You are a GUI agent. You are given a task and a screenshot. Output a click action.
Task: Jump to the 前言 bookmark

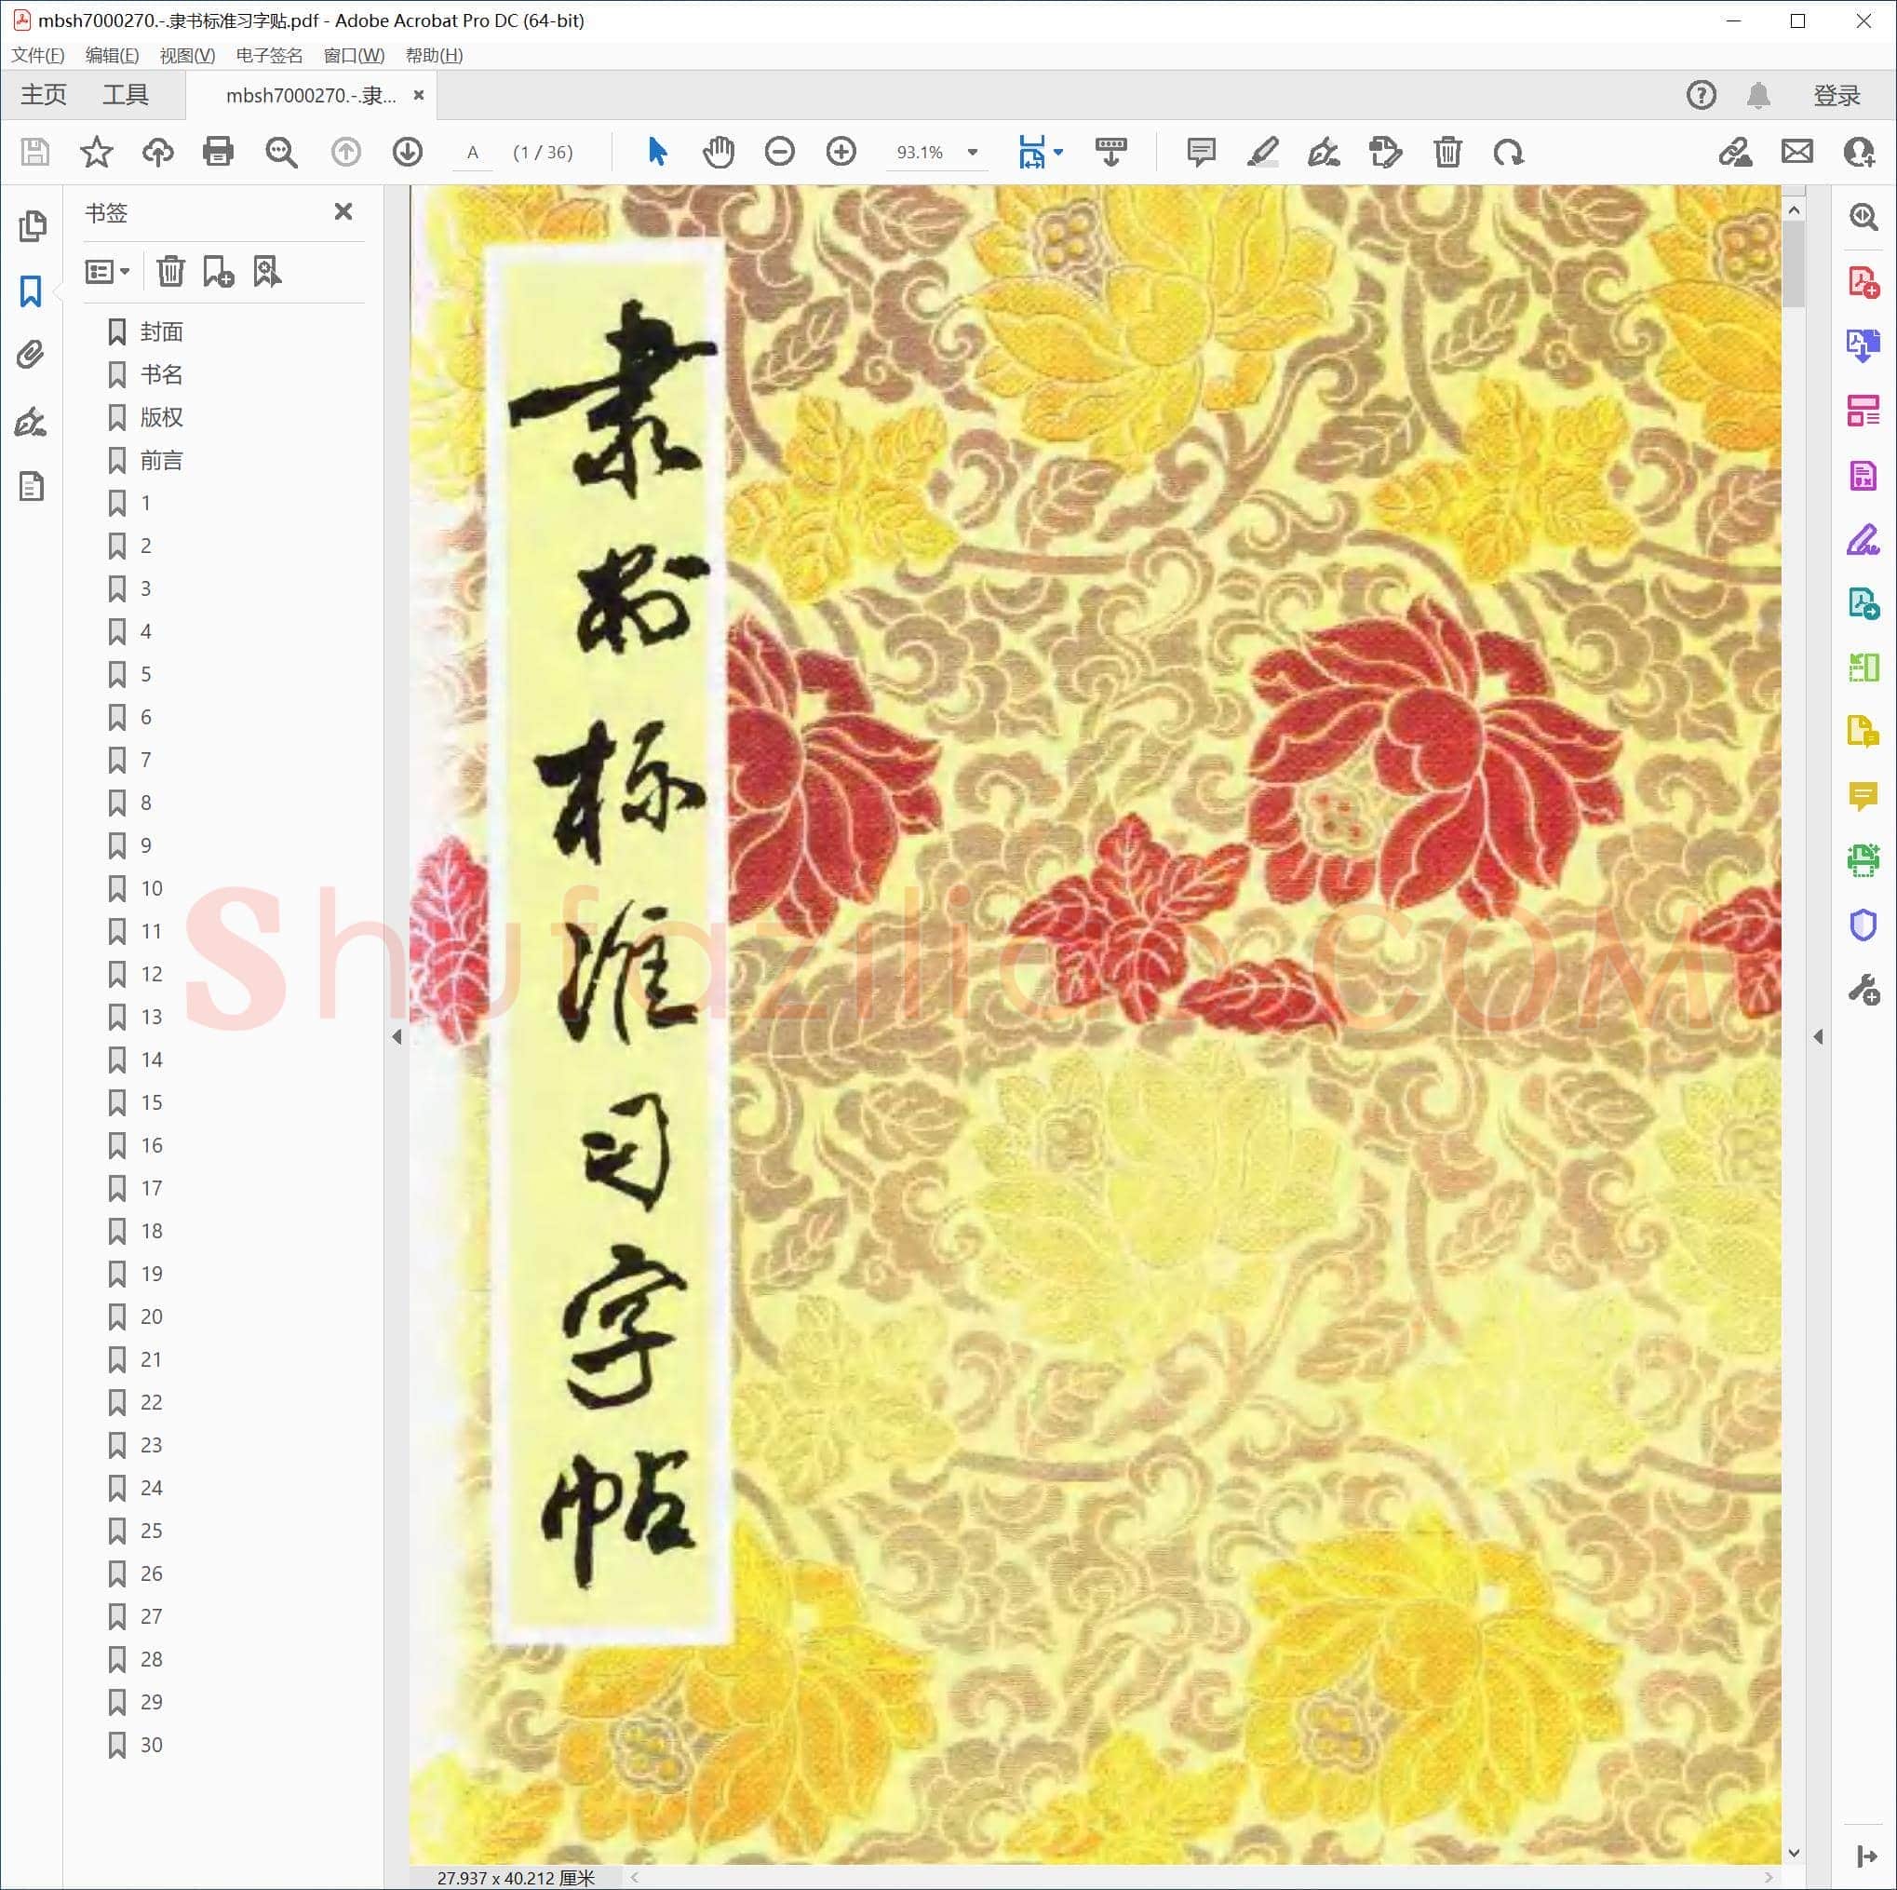point(161,460)
